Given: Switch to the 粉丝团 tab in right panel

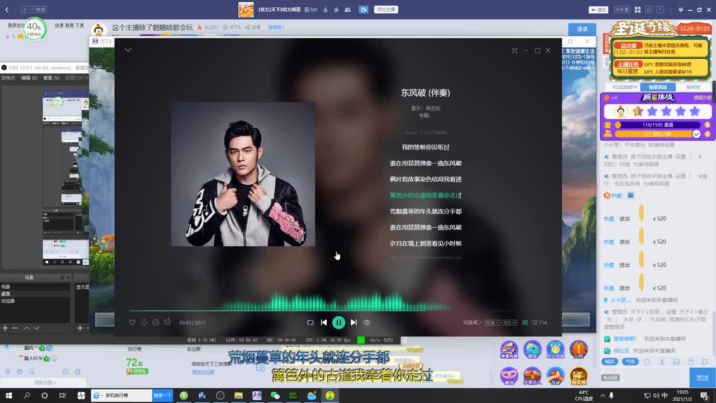Looking at the screenshot, I should (693, 87).
